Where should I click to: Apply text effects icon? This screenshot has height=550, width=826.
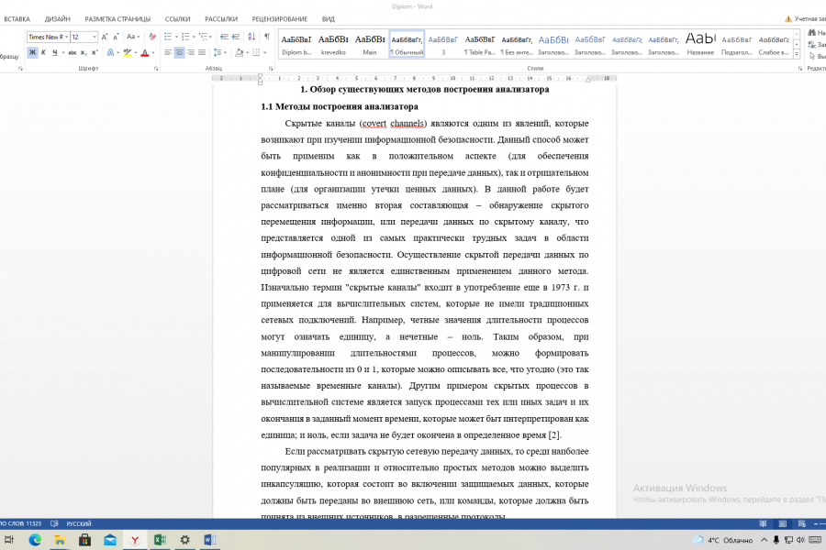pos(110,52)
